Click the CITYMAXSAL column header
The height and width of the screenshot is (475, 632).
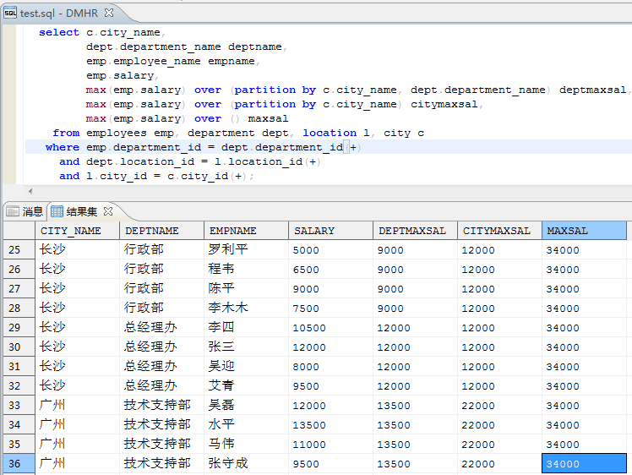coord(499,231)
